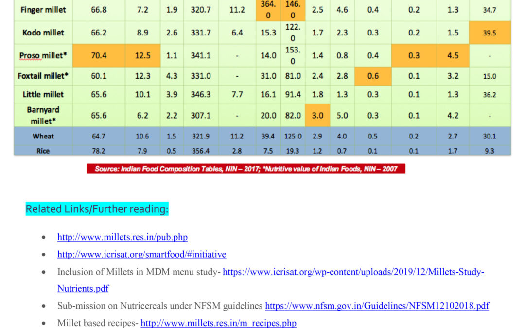Click the 'Related Links/Further reading:' heading
The height and width of the screenshot is (328, 525).
(97, 209)
